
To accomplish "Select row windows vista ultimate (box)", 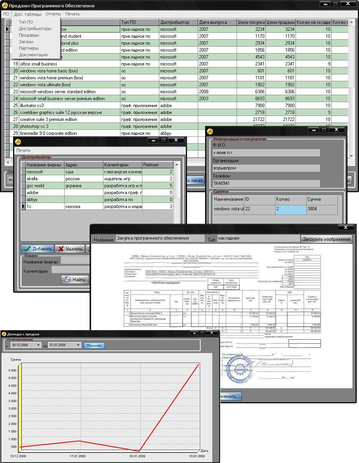I will click(x=176, y=85).
